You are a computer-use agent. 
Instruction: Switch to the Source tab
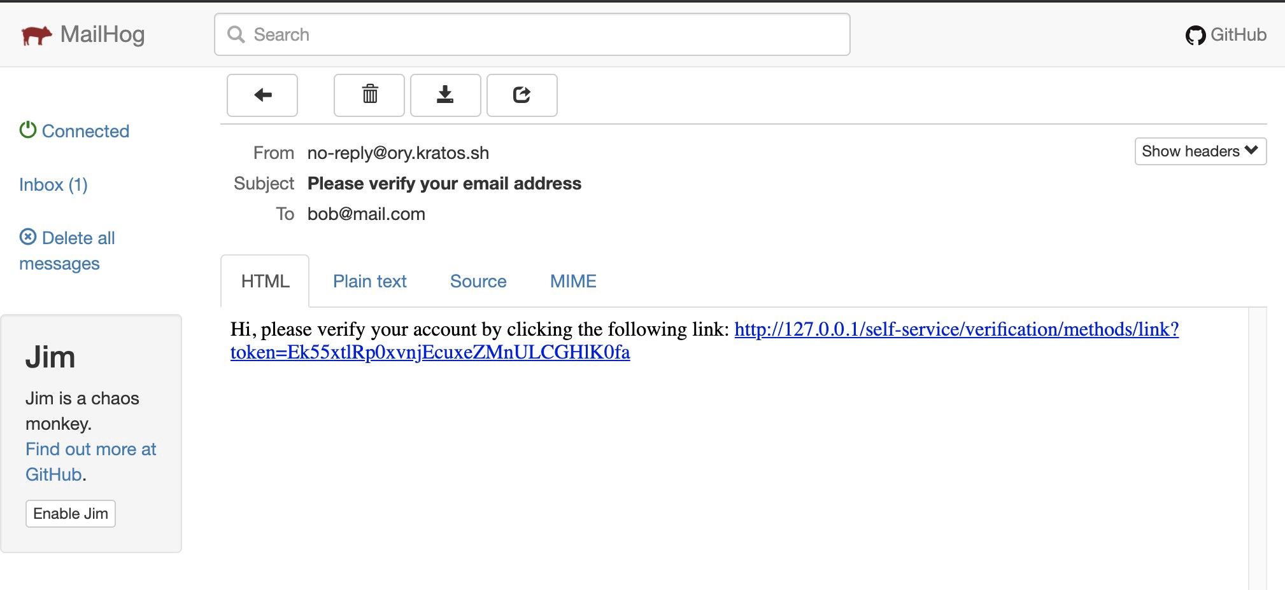click(x=478, y=281)
